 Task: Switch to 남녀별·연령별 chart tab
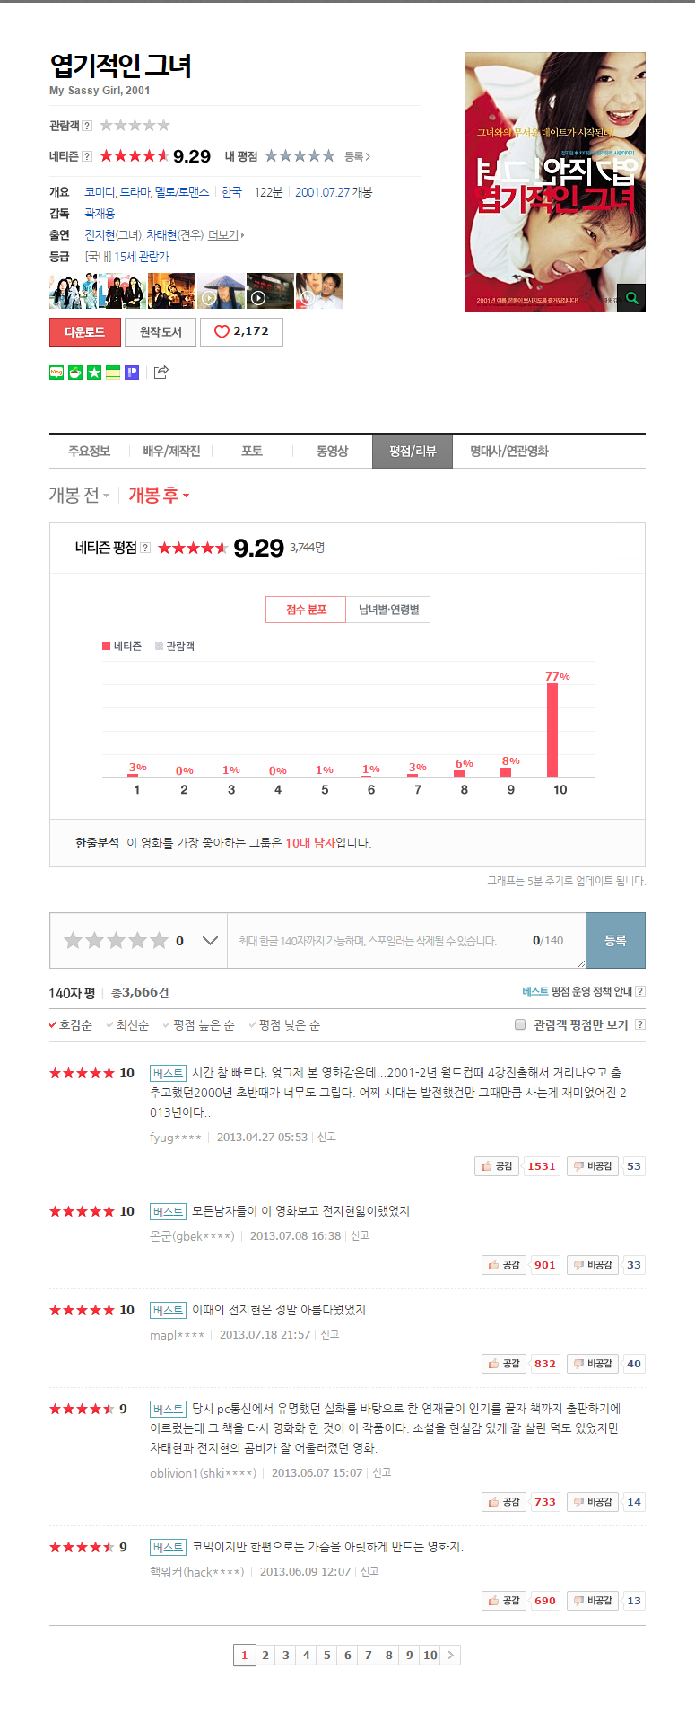click(388, 610)
